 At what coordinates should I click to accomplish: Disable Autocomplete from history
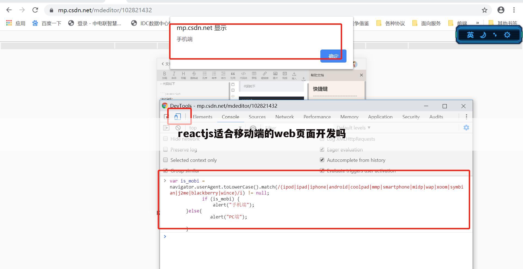coord(322,160)
